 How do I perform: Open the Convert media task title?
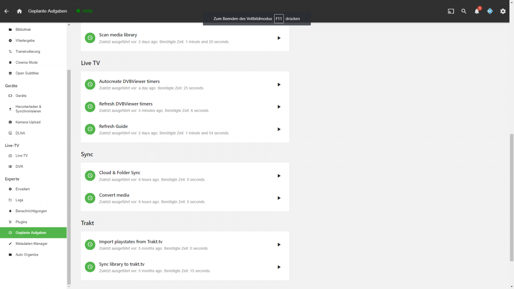coord(114,195)
